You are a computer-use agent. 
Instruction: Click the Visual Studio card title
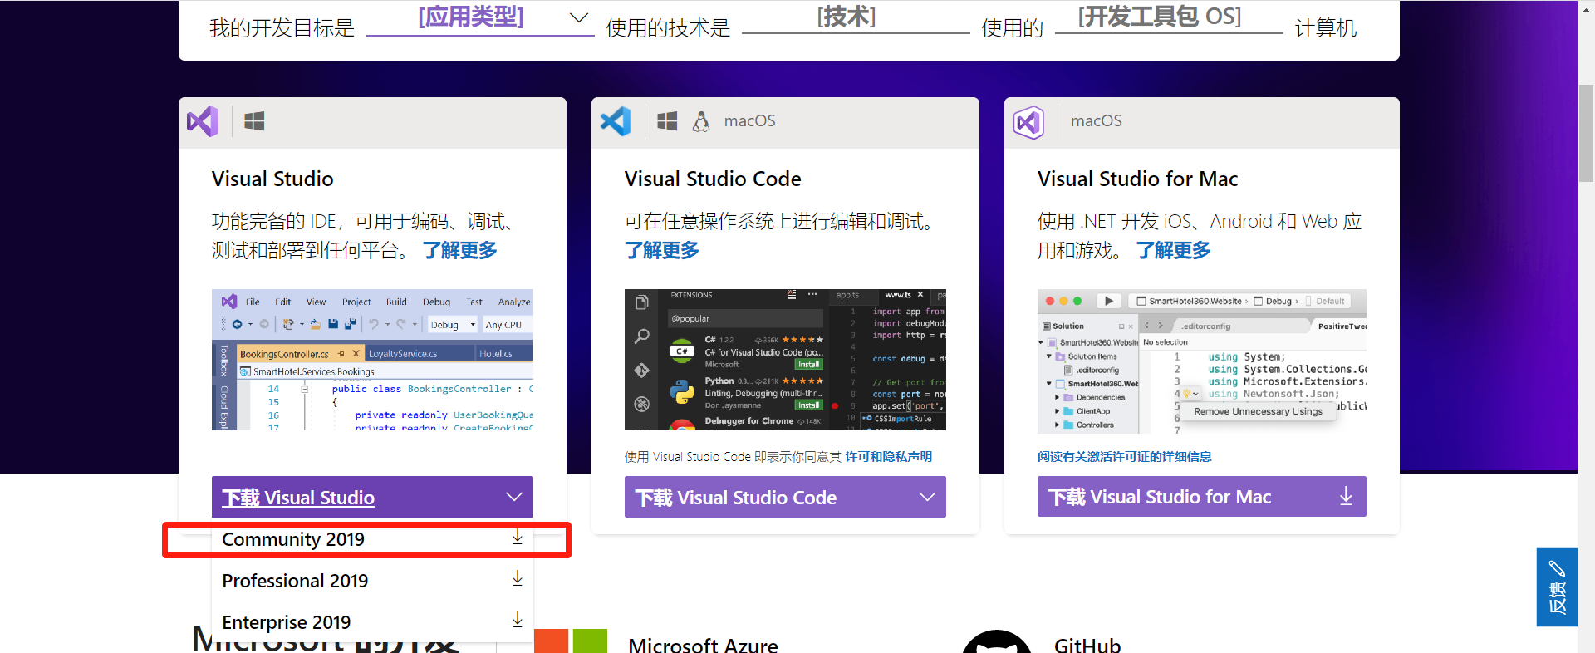[272, 179]
